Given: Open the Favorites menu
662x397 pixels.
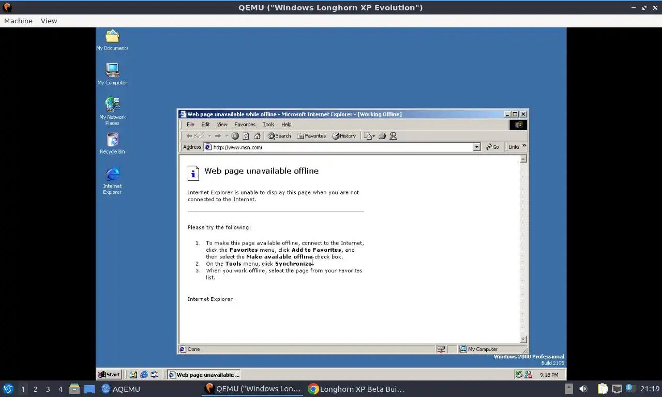Looking at the screenshot, I should pyautogui.click(x=245, y=125).
